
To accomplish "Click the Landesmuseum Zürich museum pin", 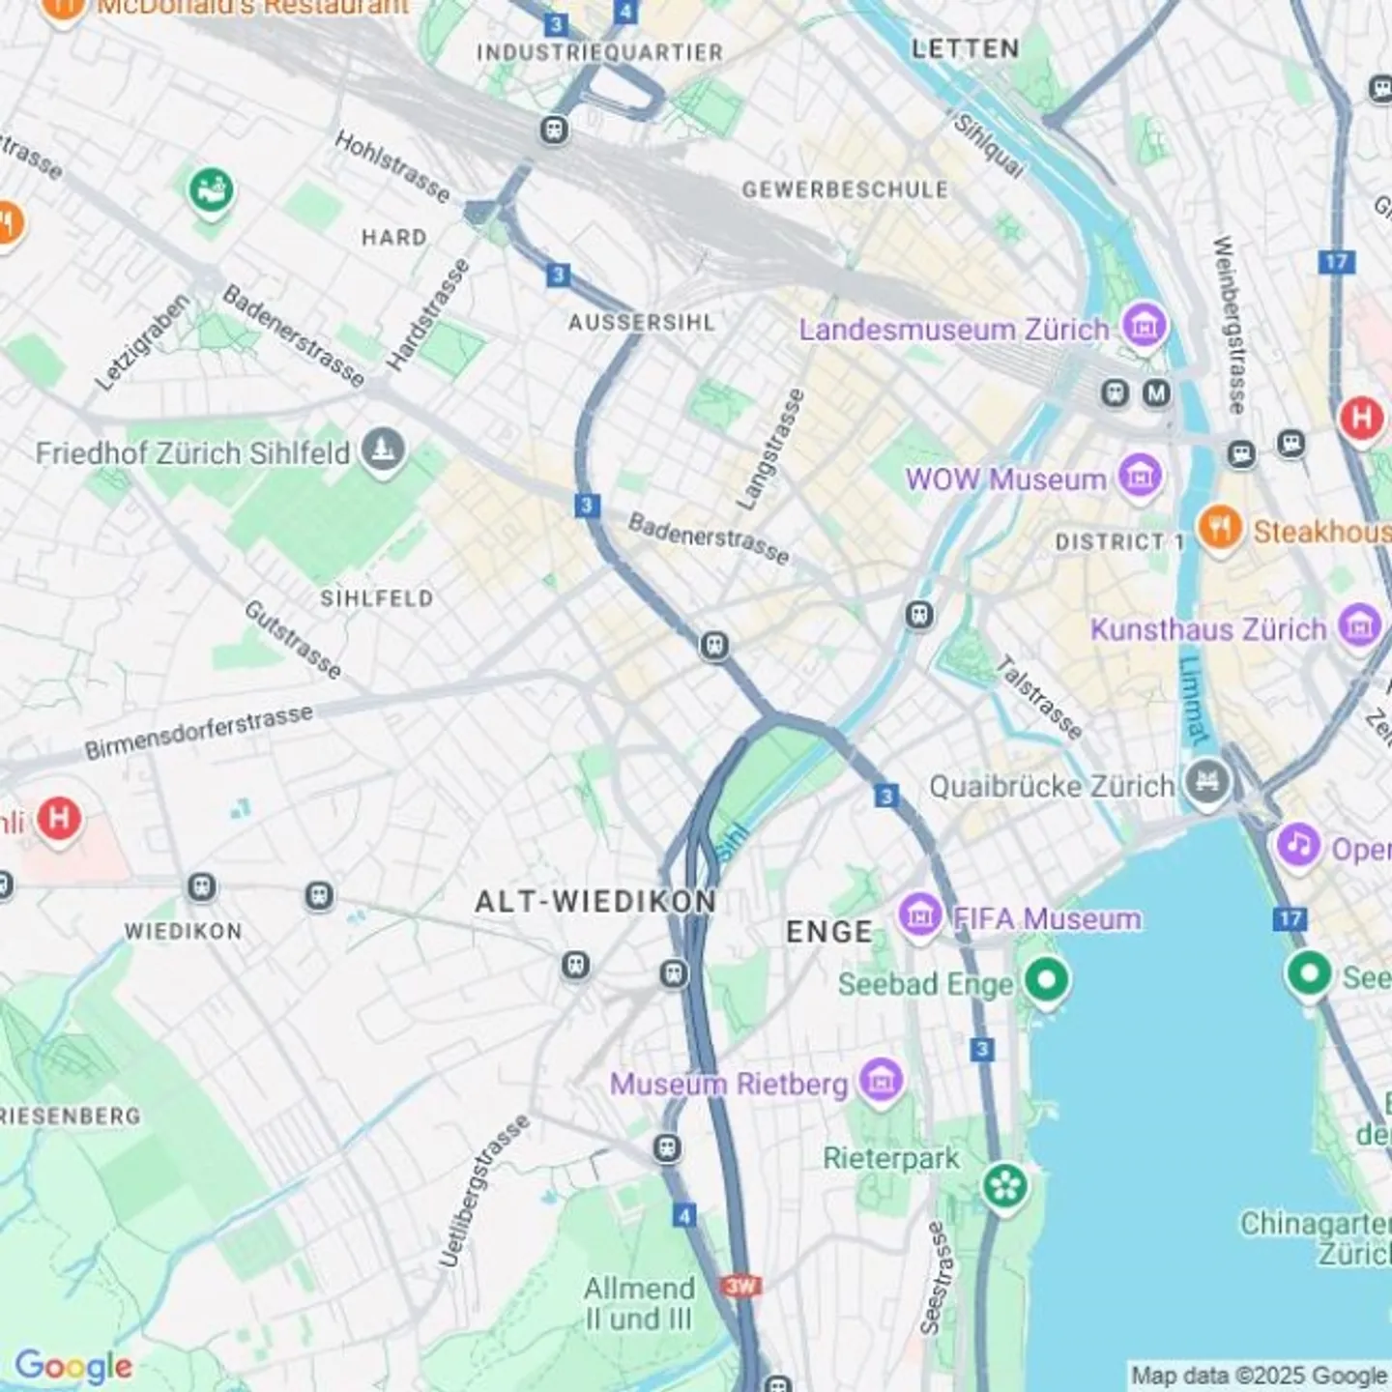I will (1145, 327).
